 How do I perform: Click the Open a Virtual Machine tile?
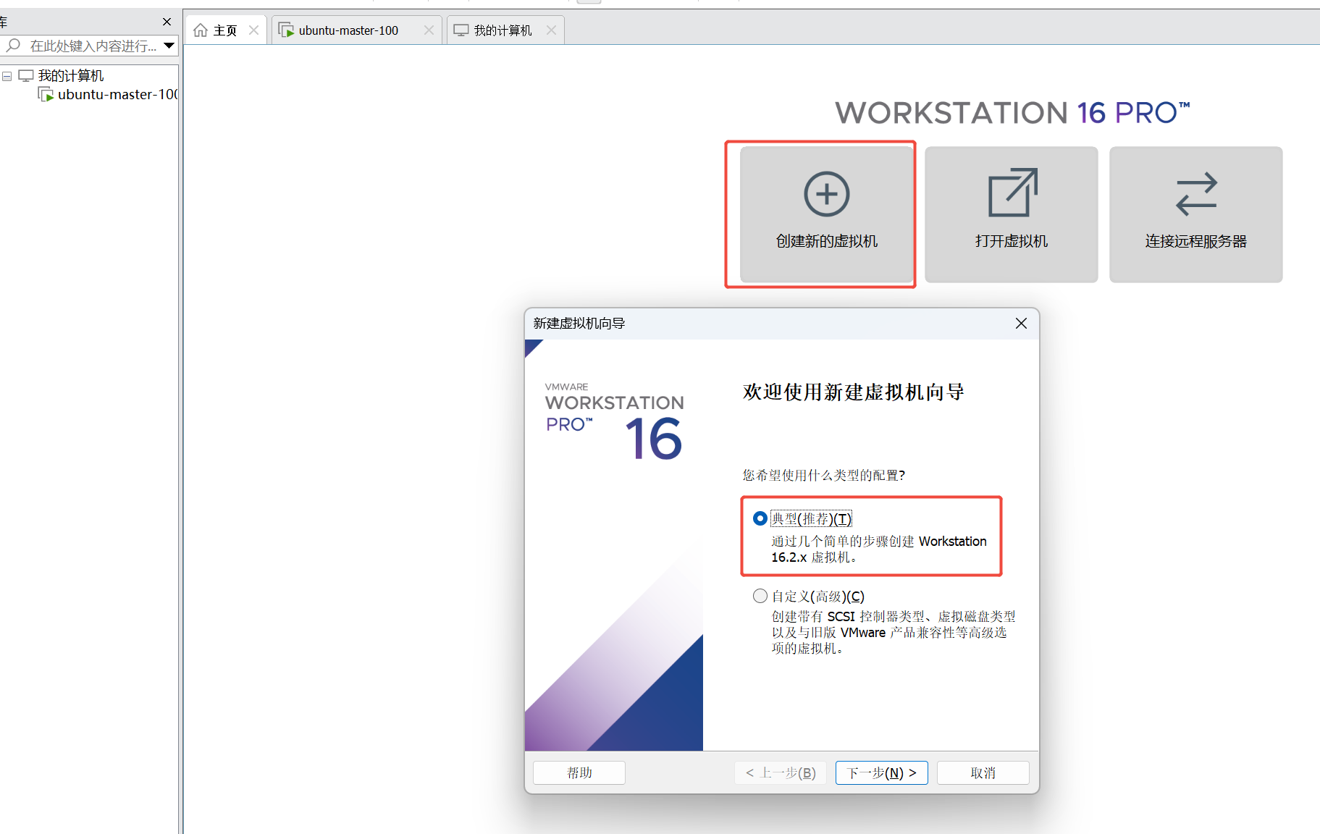(x=1011, y=214)
